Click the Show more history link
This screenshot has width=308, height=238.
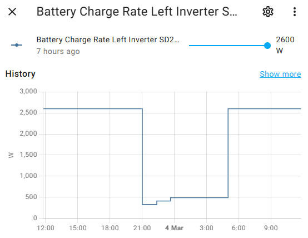tap(280, 74)
